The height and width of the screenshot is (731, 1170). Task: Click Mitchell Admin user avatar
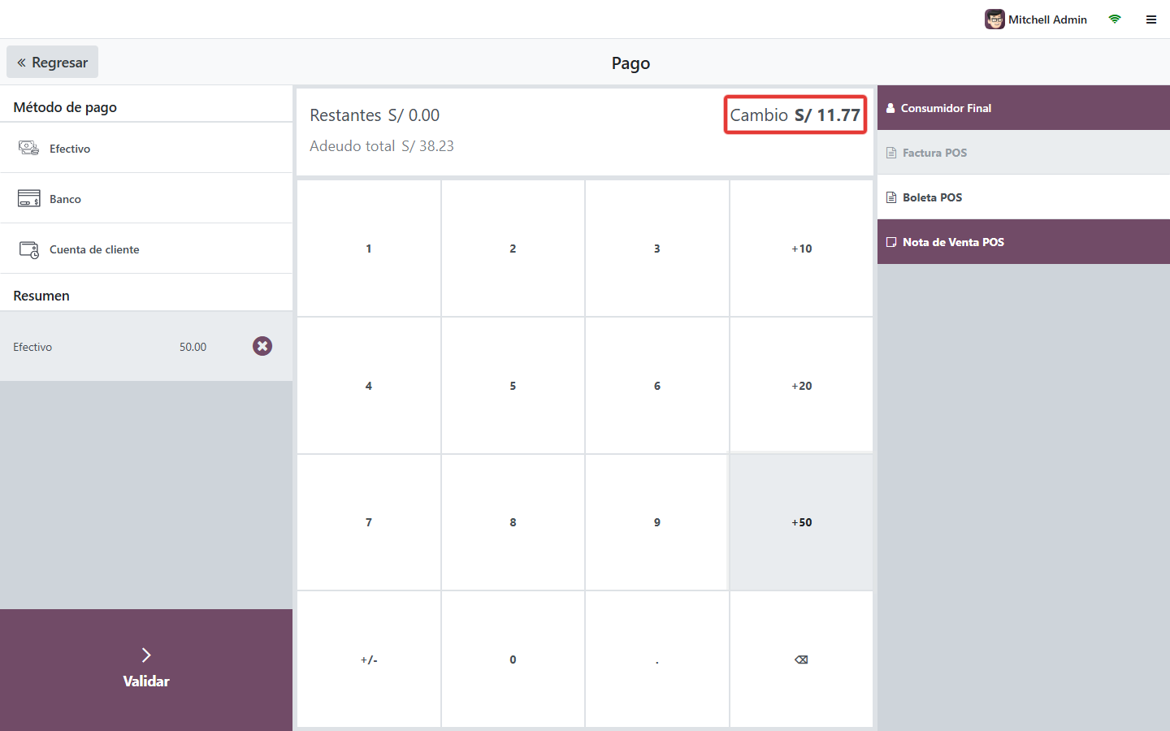[994, 19]
